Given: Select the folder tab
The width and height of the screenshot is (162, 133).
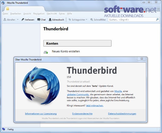Looking at the screenshot, I should click(24, 9).
